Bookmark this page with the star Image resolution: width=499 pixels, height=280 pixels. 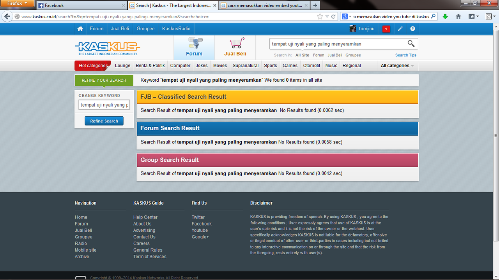pos(320,17)
